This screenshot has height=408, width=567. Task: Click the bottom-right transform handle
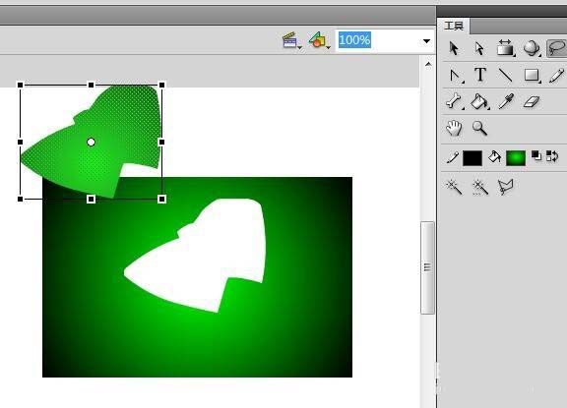point(162,199)
